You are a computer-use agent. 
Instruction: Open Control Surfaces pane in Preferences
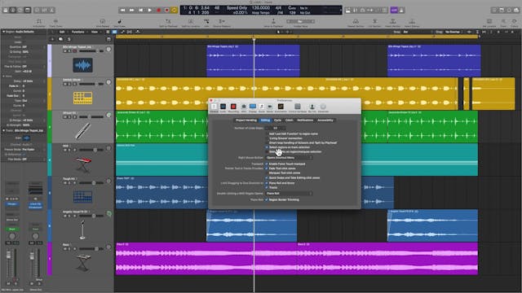click(x=298, y=107)
